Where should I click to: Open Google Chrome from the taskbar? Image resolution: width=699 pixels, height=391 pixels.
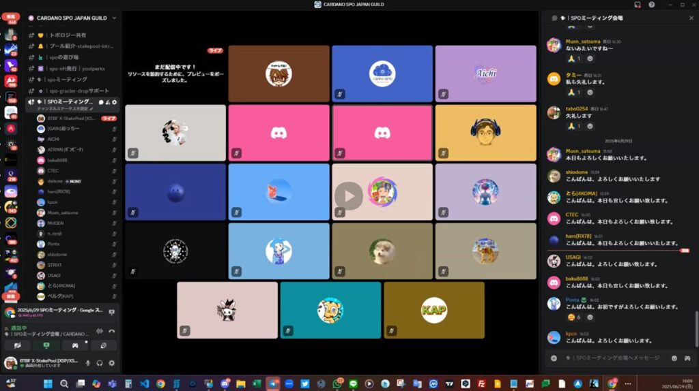(x=160, y=384)
